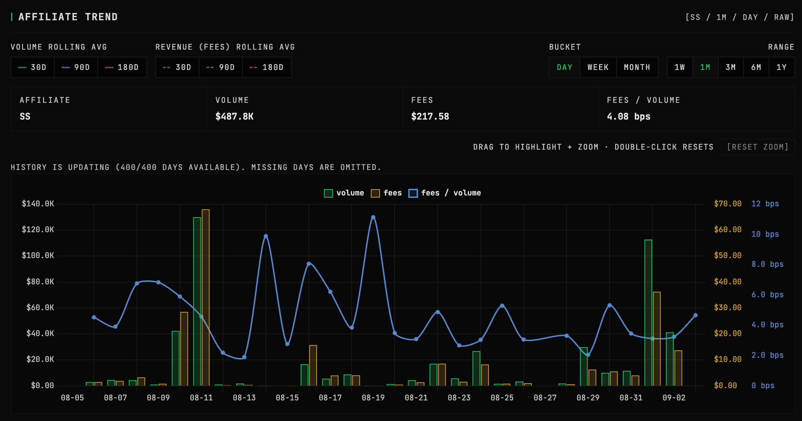Click the fees value $217.58

point(430,116)
